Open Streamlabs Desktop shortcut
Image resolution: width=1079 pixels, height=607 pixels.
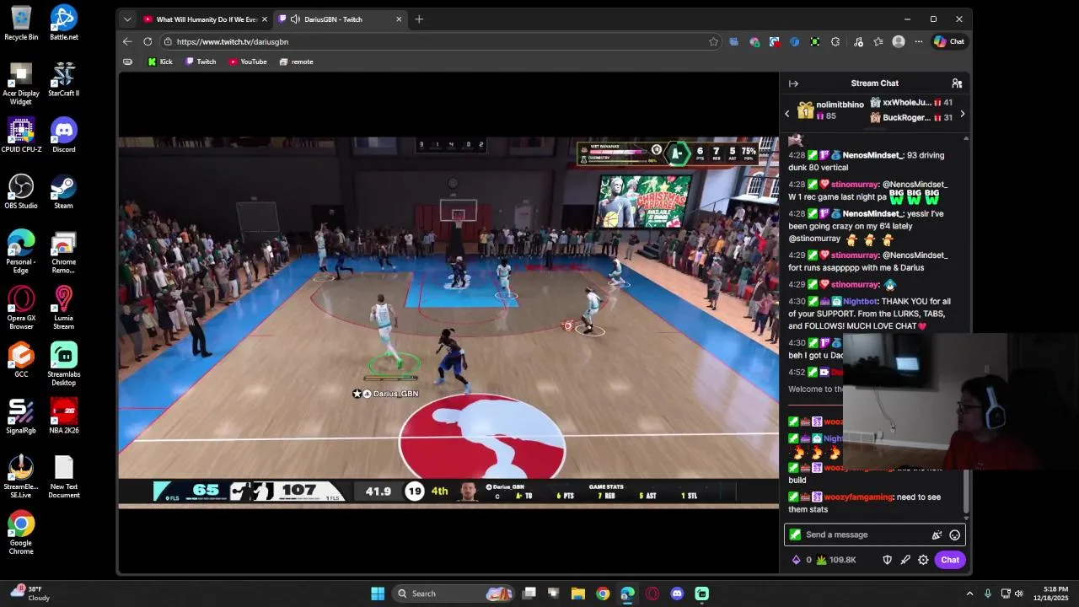63,364
